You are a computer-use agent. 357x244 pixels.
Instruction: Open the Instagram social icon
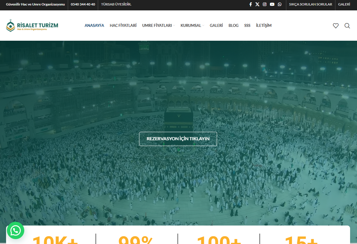pyautogui.click(x=265, y=4)
